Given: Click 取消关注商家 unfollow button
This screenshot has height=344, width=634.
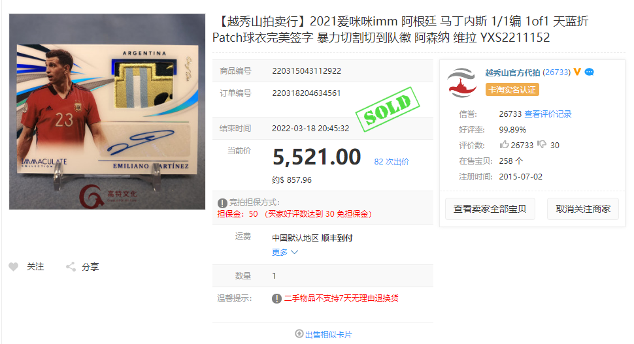Looking at the screenshot, I should (x=582, y=209).
